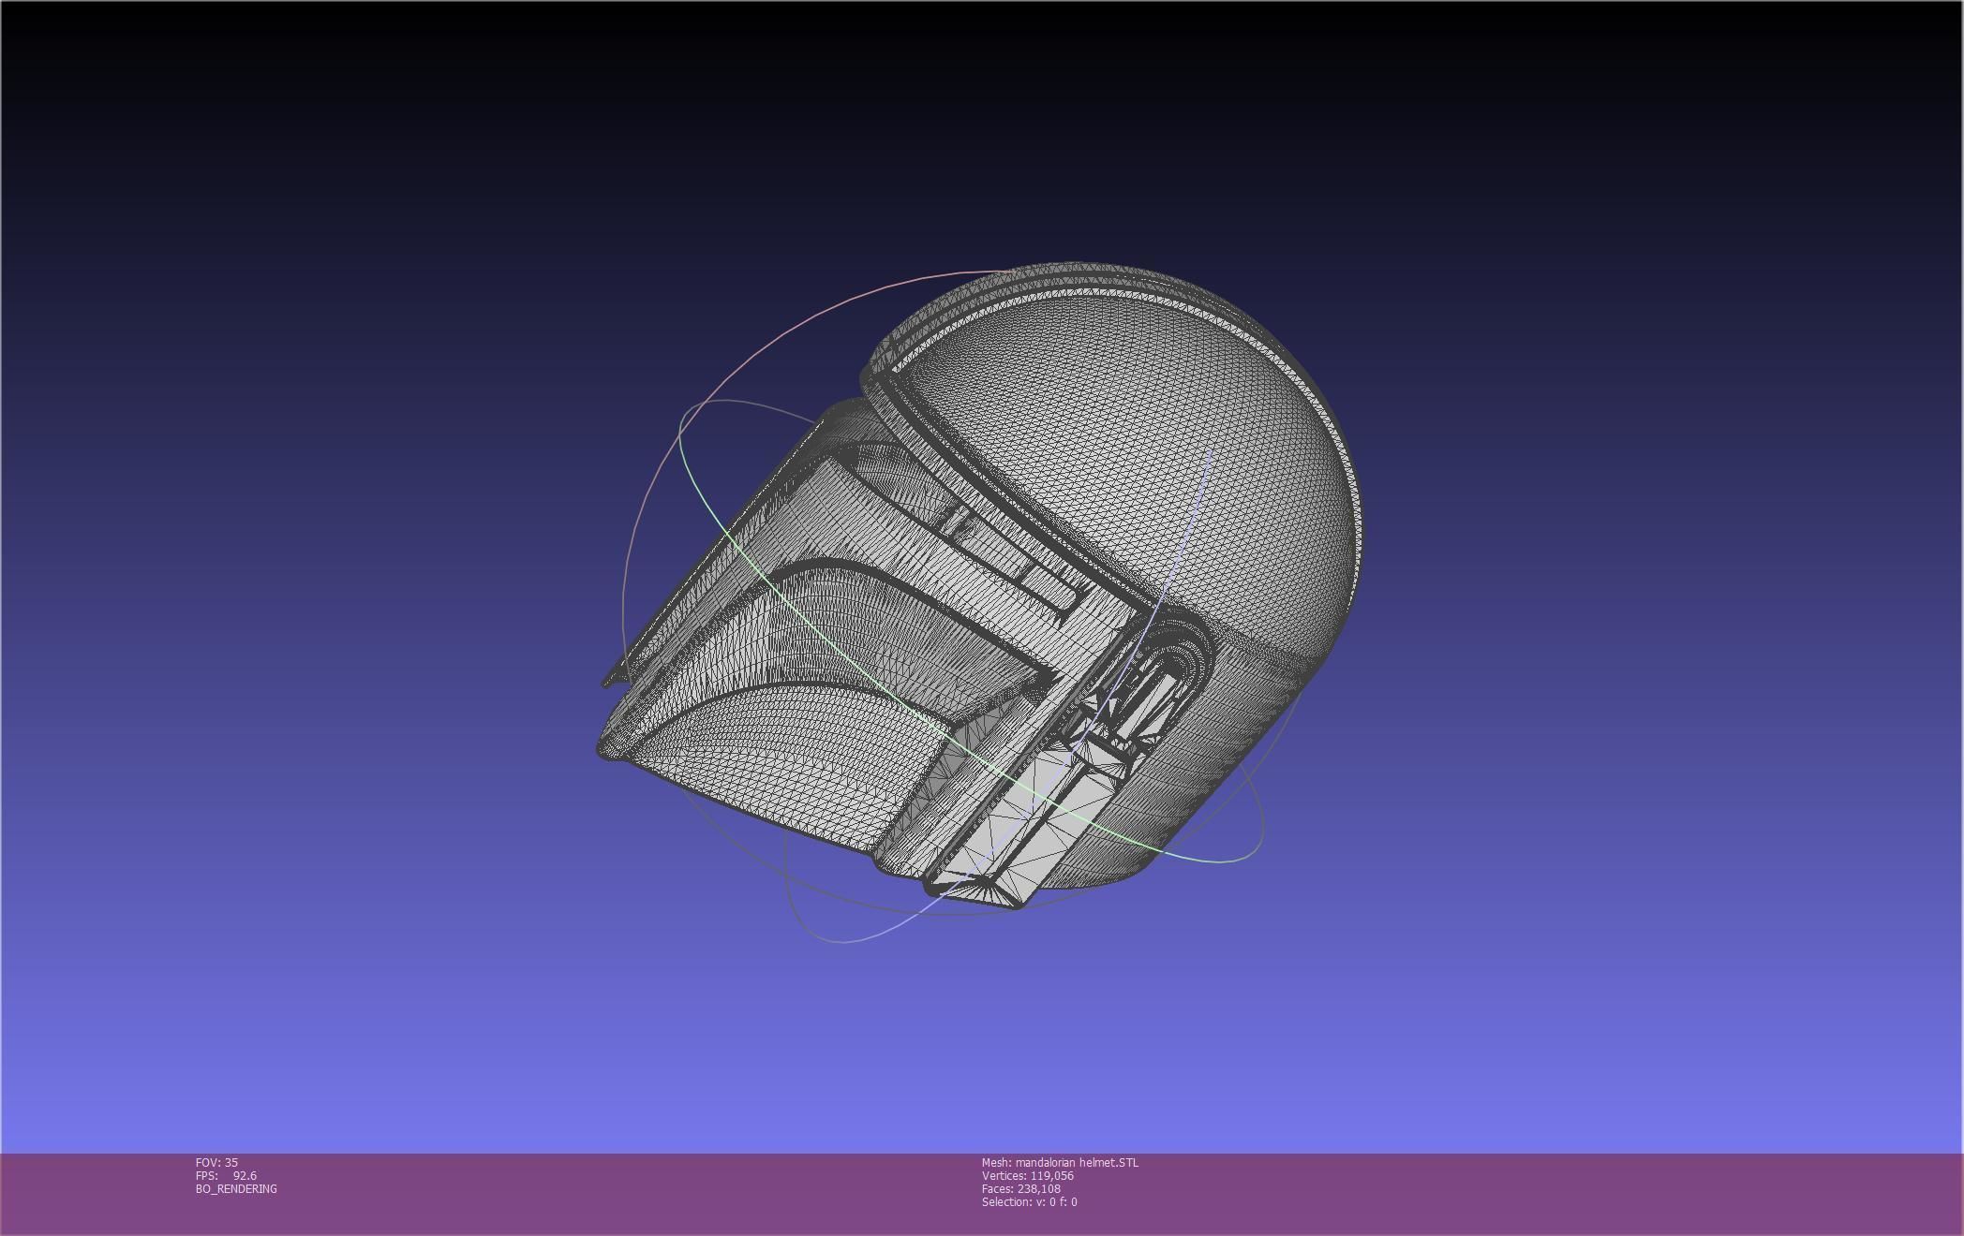Click the 'BO_RENDERING' status text
Screen dimensions: 1964x1236
click(236, 1188)
